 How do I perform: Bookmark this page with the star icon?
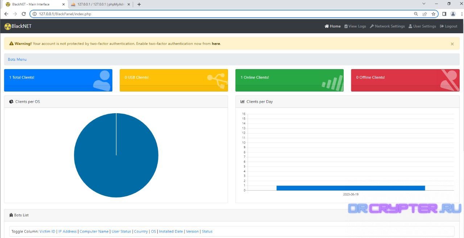coord(433,14)
